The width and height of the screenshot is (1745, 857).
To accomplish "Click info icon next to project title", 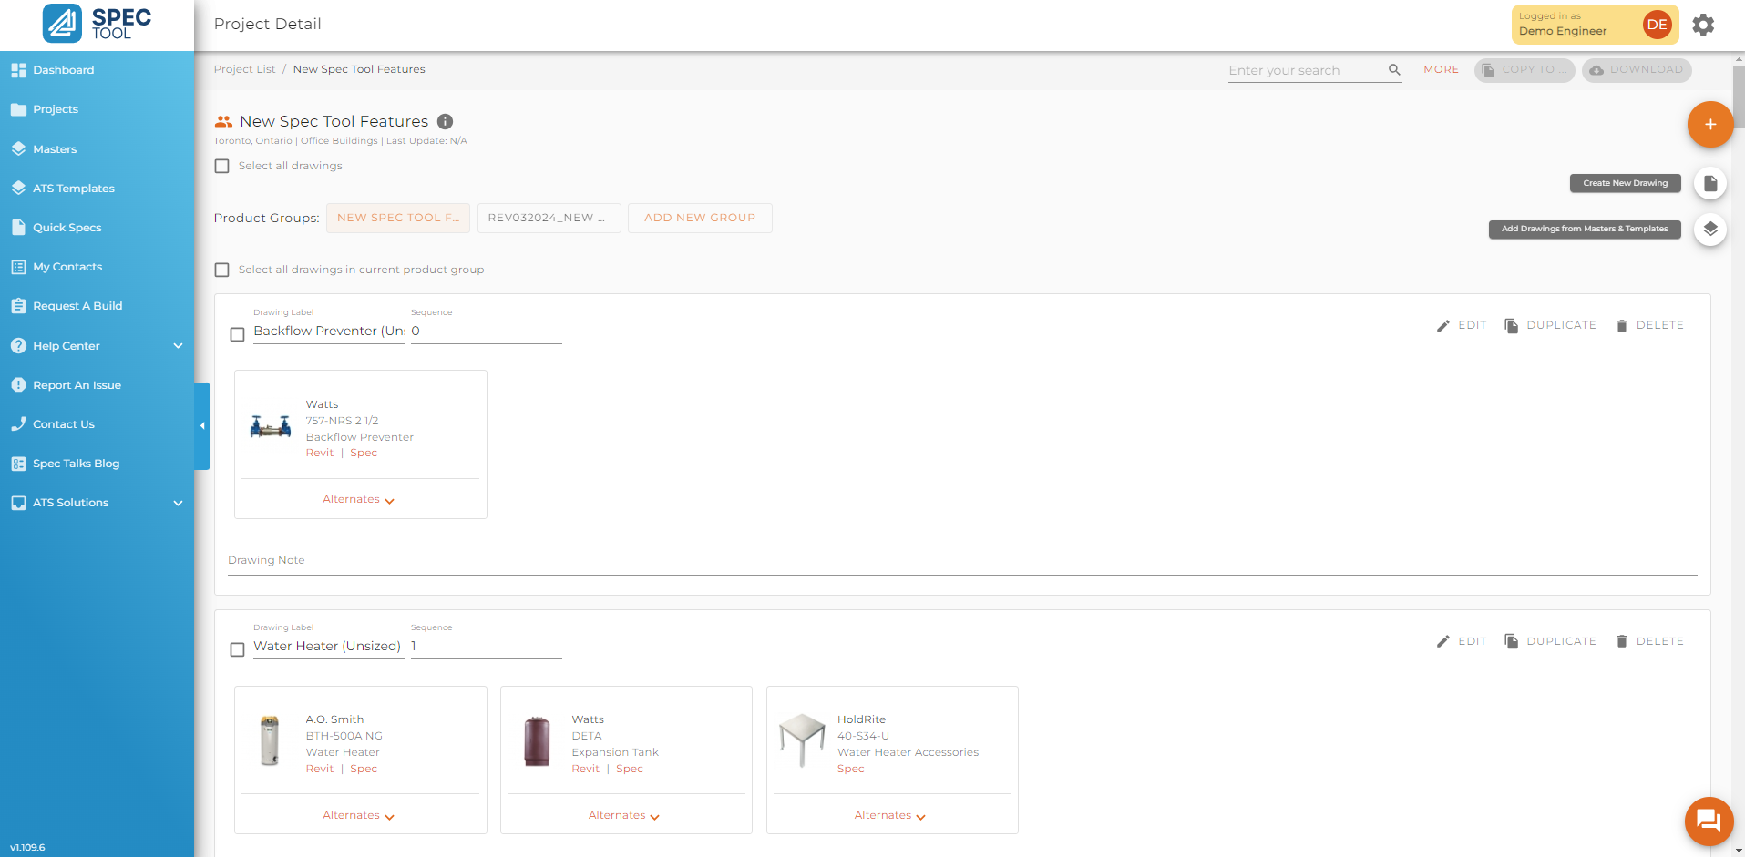I will pos(445,121).
